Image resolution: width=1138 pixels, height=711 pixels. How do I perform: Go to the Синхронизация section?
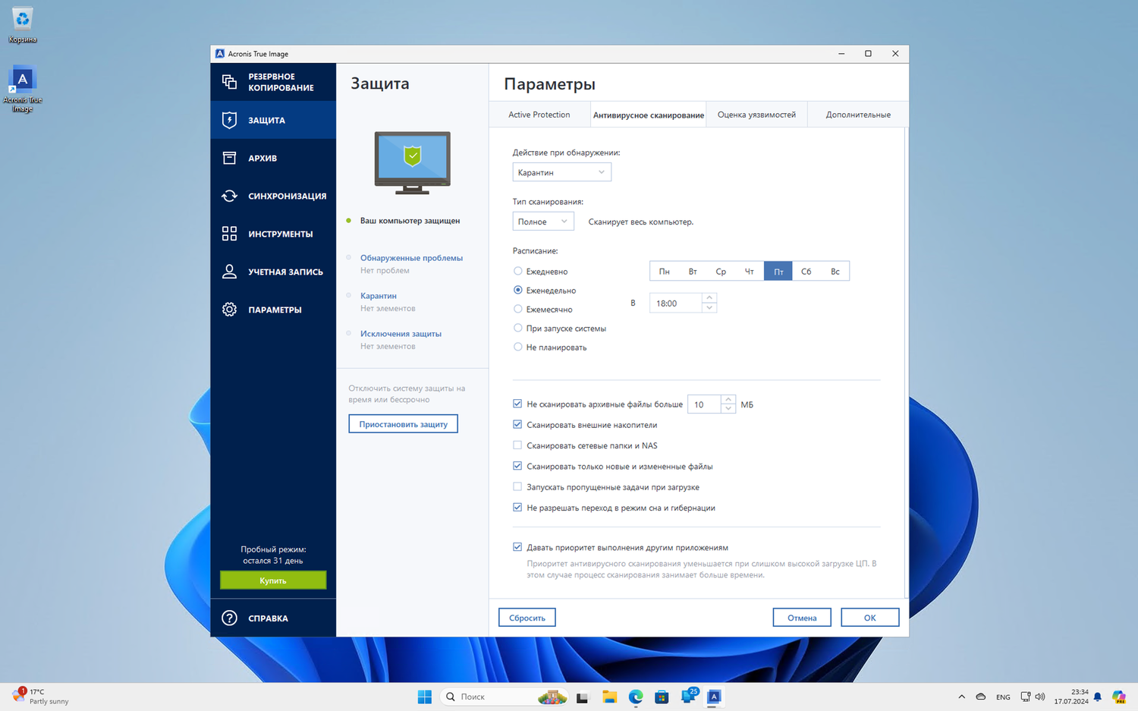point(273,196)
